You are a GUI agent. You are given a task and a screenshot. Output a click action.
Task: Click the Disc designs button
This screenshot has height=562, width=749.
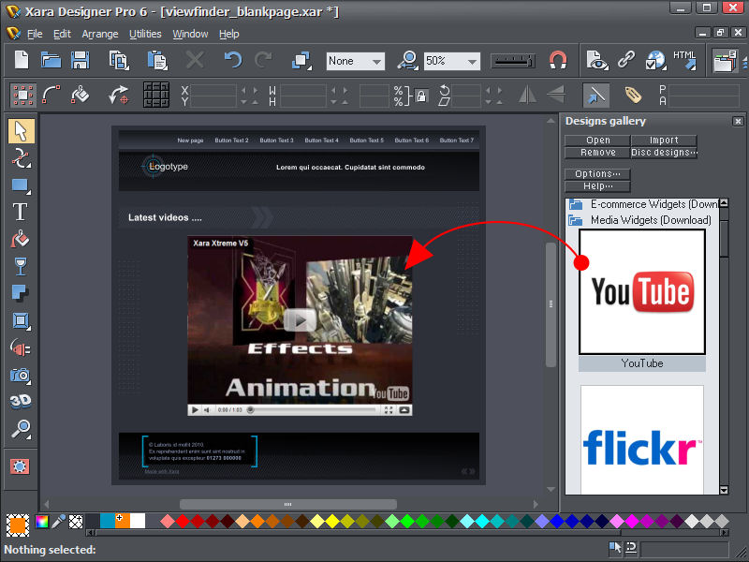tap(664, 153)
